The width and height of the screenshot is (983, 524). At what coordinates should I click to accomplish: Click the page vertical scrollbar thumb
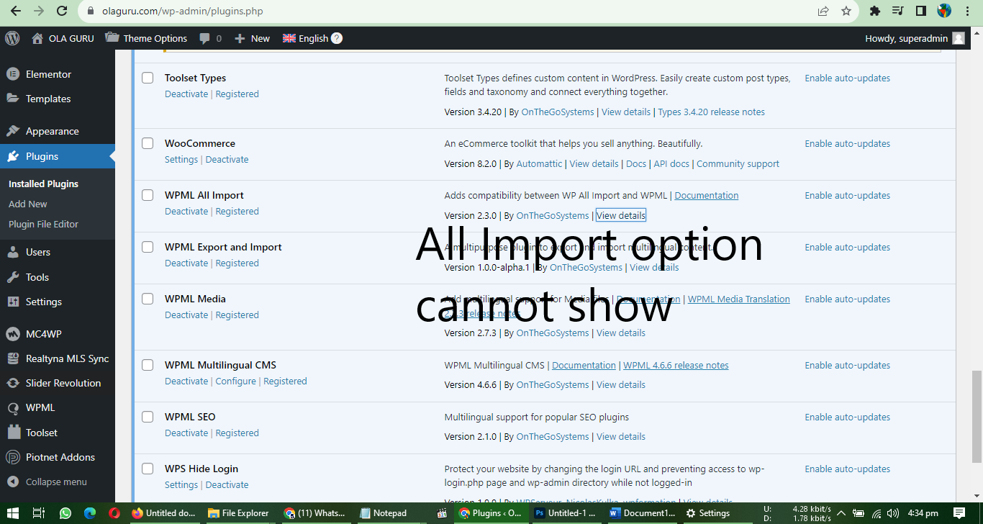tap(977, 417)
